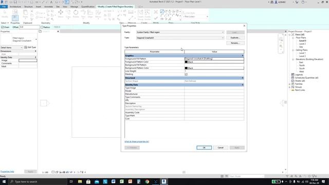This screenshot has height=185, width=329.
Task: Expand the Groups tree node
Action: (290, 87)
